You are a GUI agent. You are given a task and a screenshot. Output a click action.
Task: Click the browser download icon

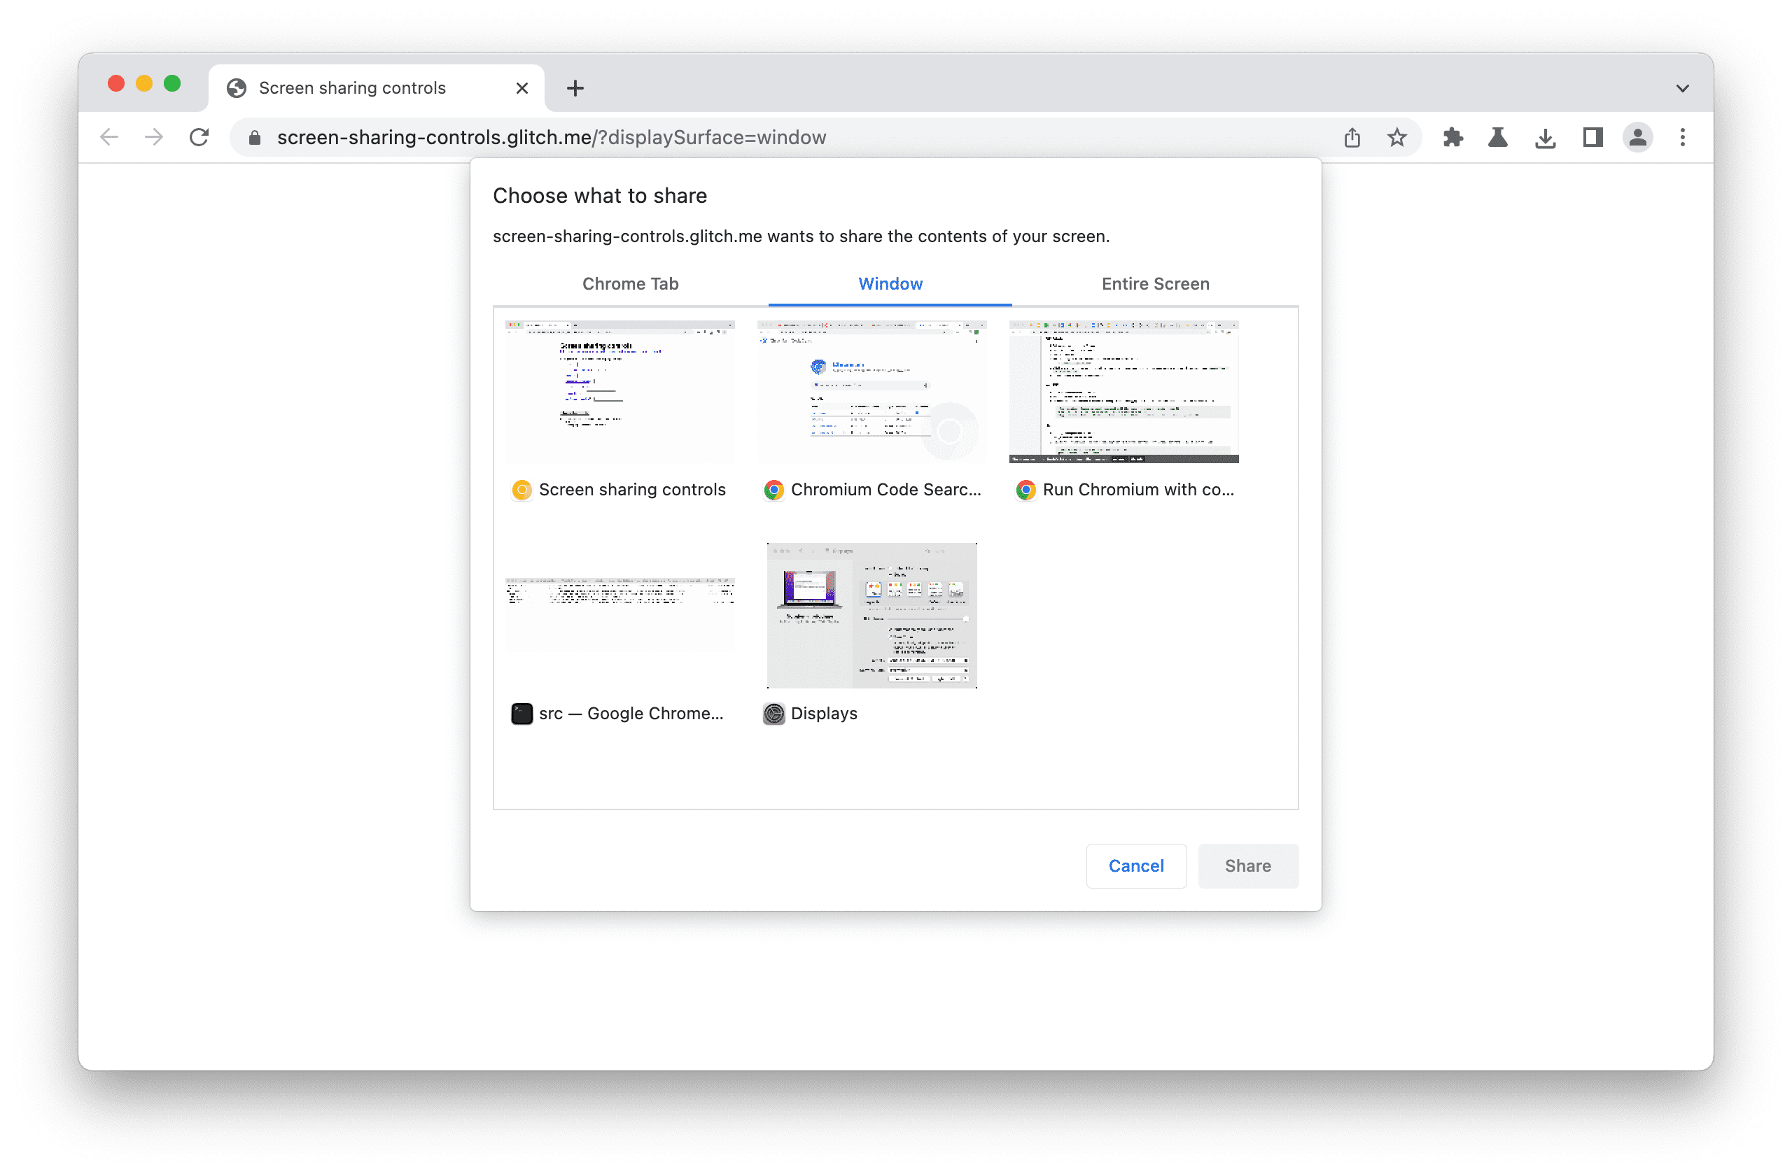(x=1546, y=136)
